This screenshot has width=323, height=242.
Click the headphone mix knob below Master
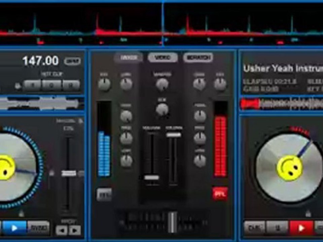click(x=162, y=109)
